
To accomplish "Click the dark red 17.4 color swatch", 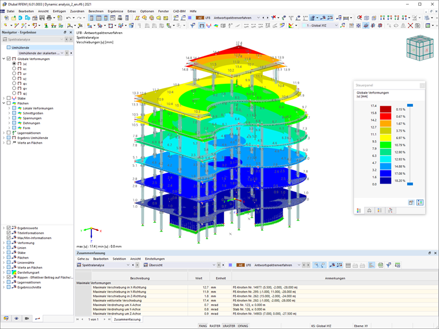I will 385,109.
